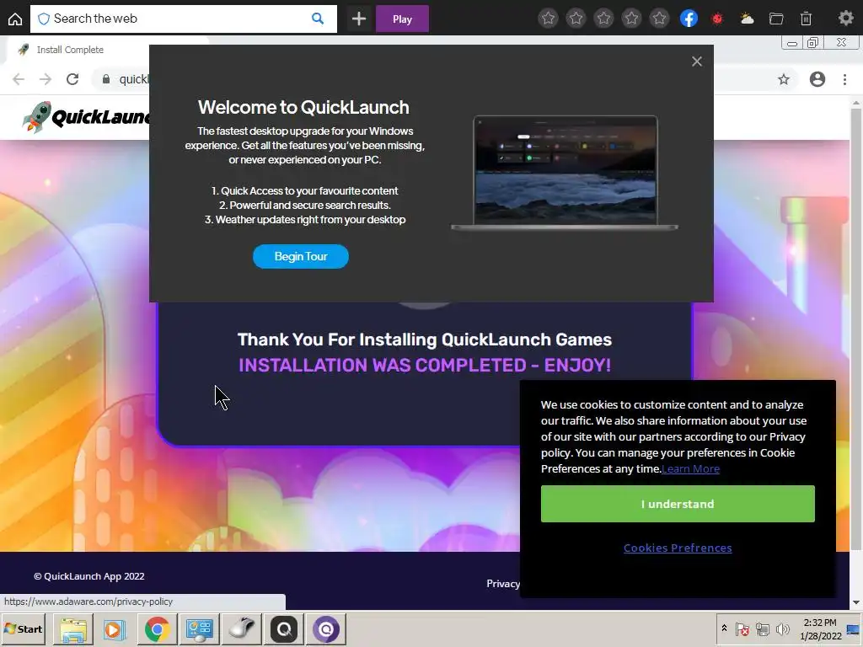
Task: Open Windows Media Player taskbar icon
Action: coord(114,629)
